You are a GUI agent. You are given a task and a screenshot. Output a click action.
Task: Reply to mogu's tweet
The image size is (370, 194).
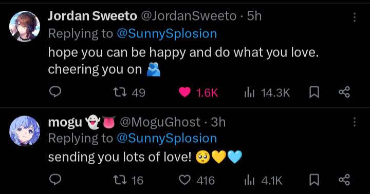[55, 180]
